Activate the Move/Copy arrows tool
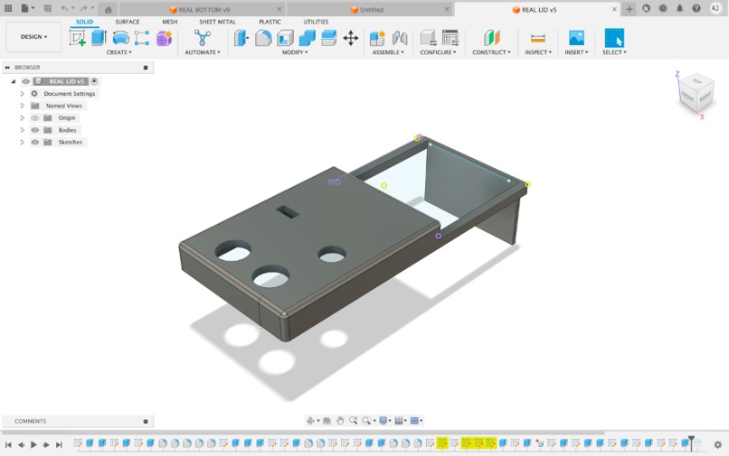This screenshot has height=456, width=729. (351, 38)
